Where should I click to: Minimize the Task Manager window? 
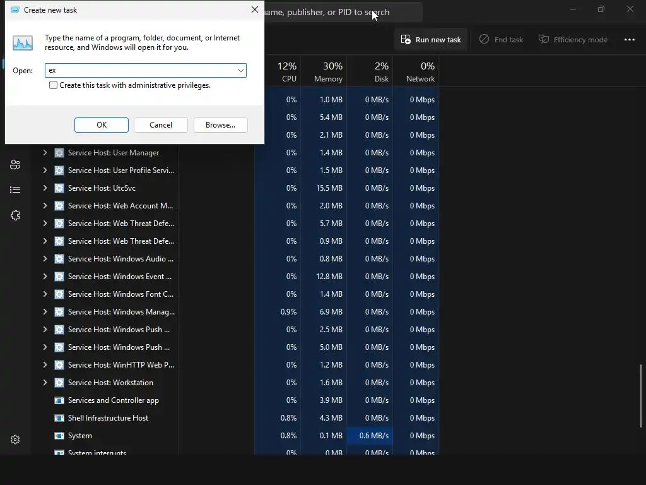573,9
